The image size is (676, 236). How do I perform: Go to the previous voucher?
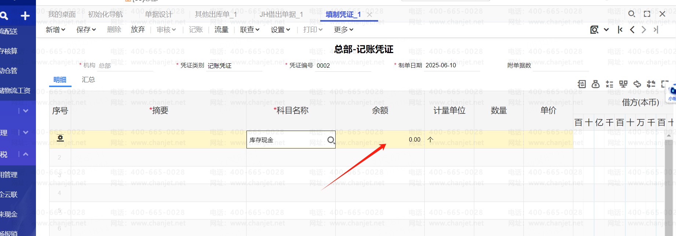(x=632, y=30)
